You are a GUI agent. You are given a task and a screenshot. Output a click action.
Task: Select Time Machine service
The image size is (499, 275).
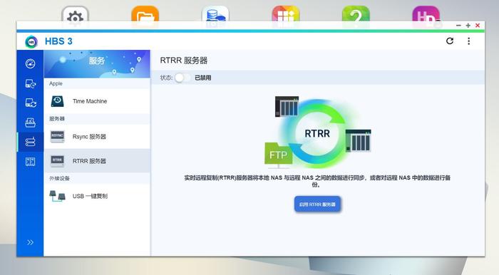click(x=97, y=101)
